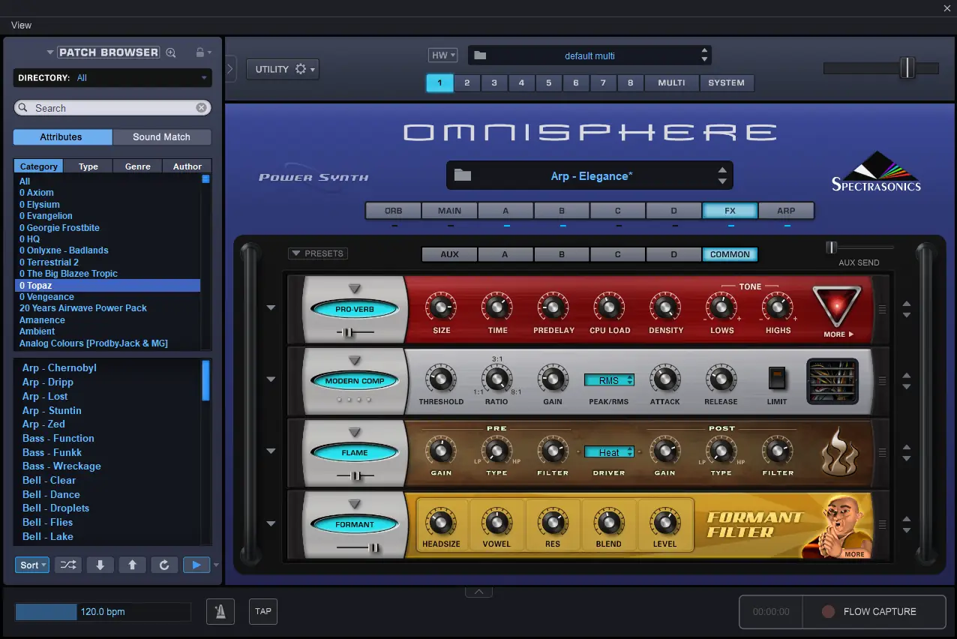Open the FX PRESETS dropdown

[x=318, y=253]
